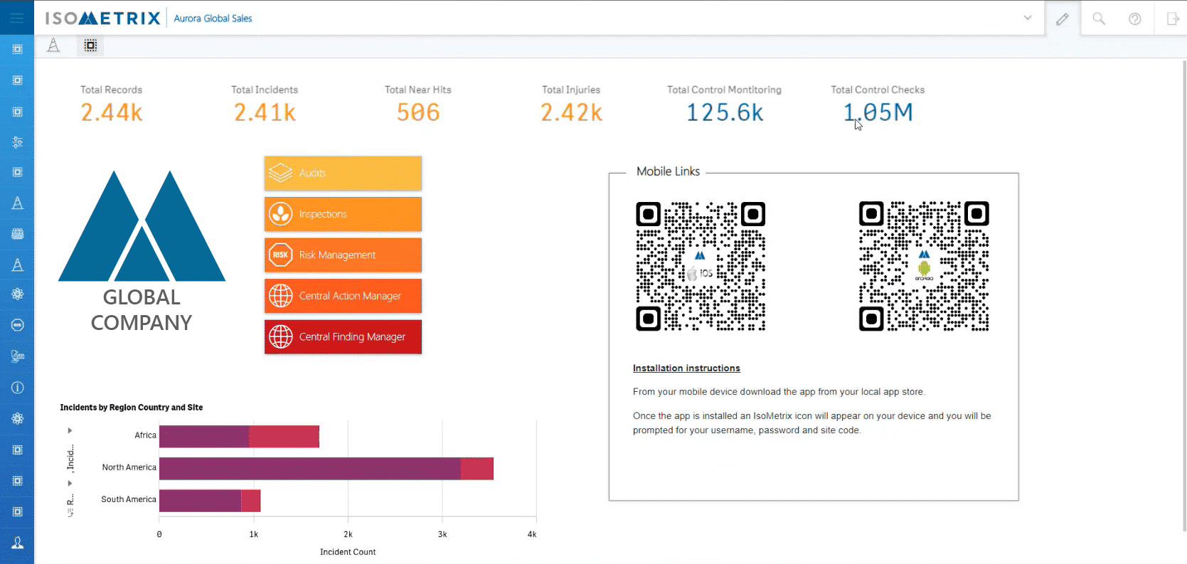Screen dimensions: 1187x564
Task: Open the information icon in sidebar
Action: (x=17, y=388)
